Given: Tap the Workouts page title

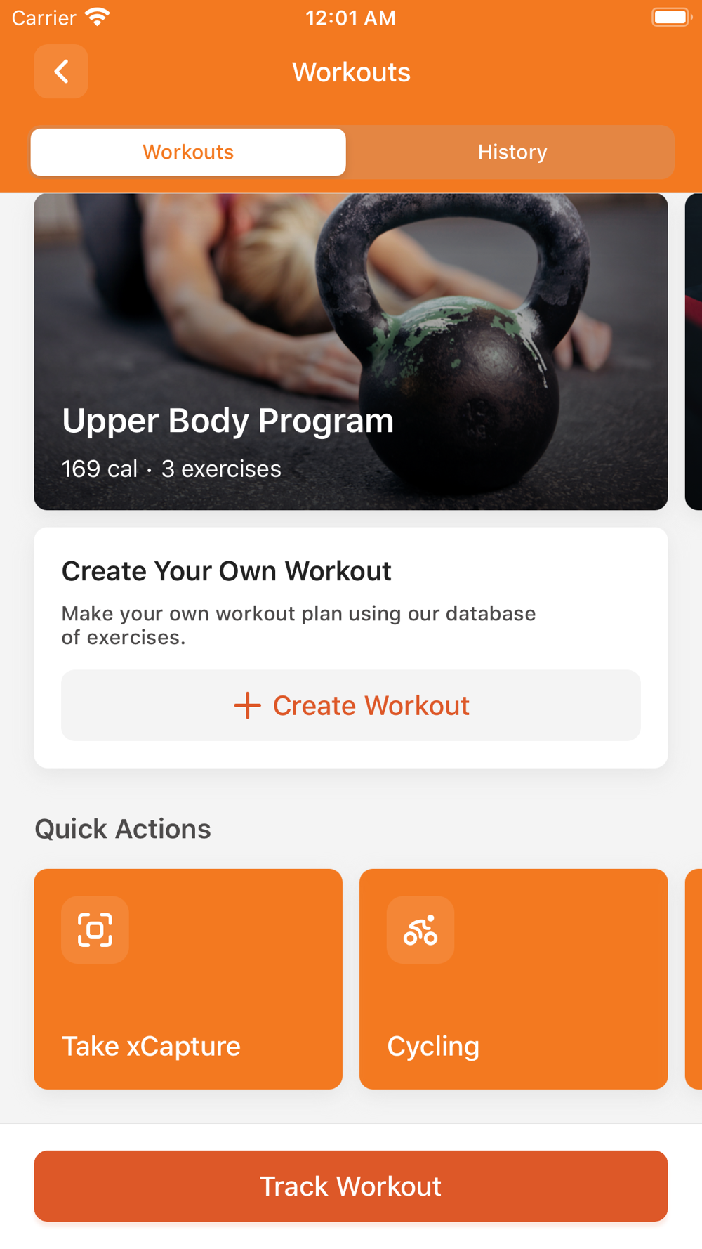Looking at the screenshot, I should (351, 72).
